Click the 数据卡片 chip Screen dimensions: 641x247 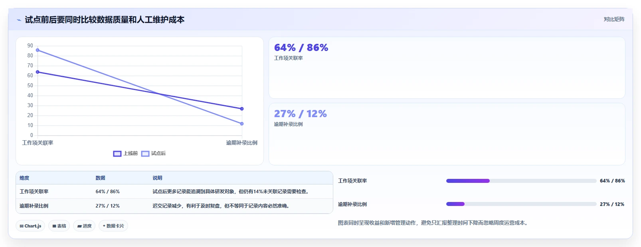coord(113,226)
